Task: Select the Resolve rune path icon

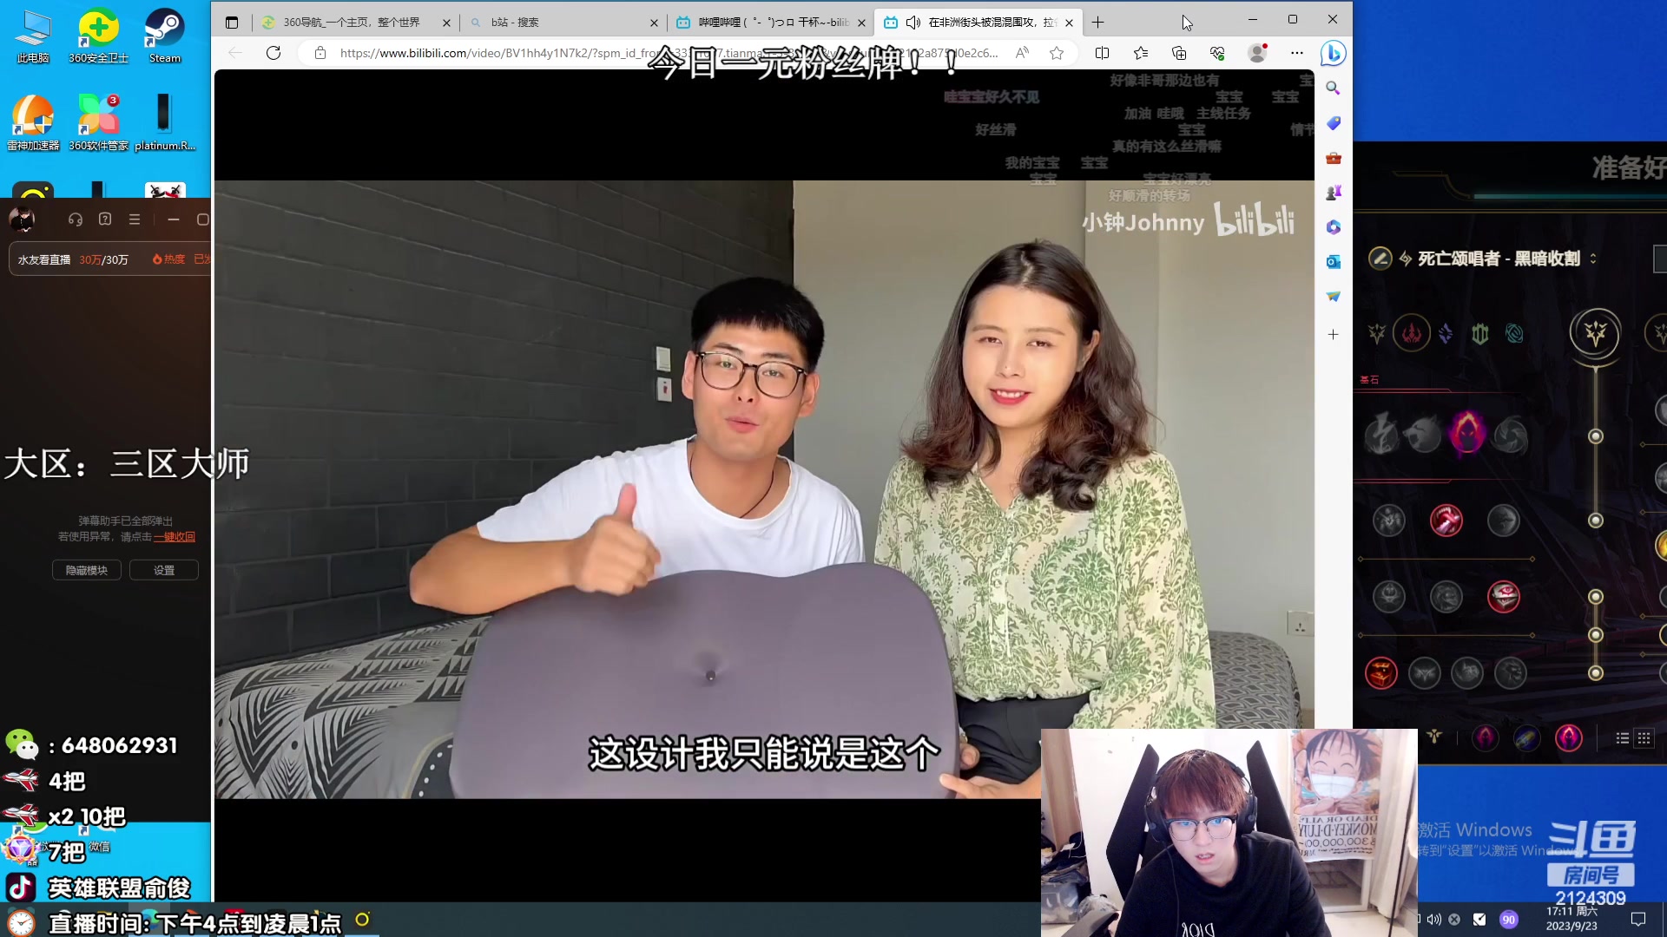Action: tap(1480, 333)
